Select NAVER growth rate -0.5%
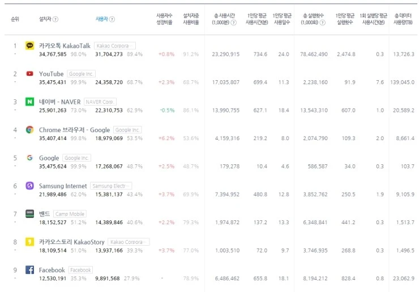Viewport: 419px width, 292px height. click(167, 110)
